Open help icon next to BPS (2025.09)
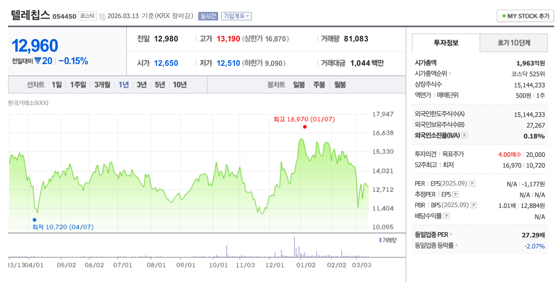The height and width of the screenshot is (282, 557). pos(474,205)
